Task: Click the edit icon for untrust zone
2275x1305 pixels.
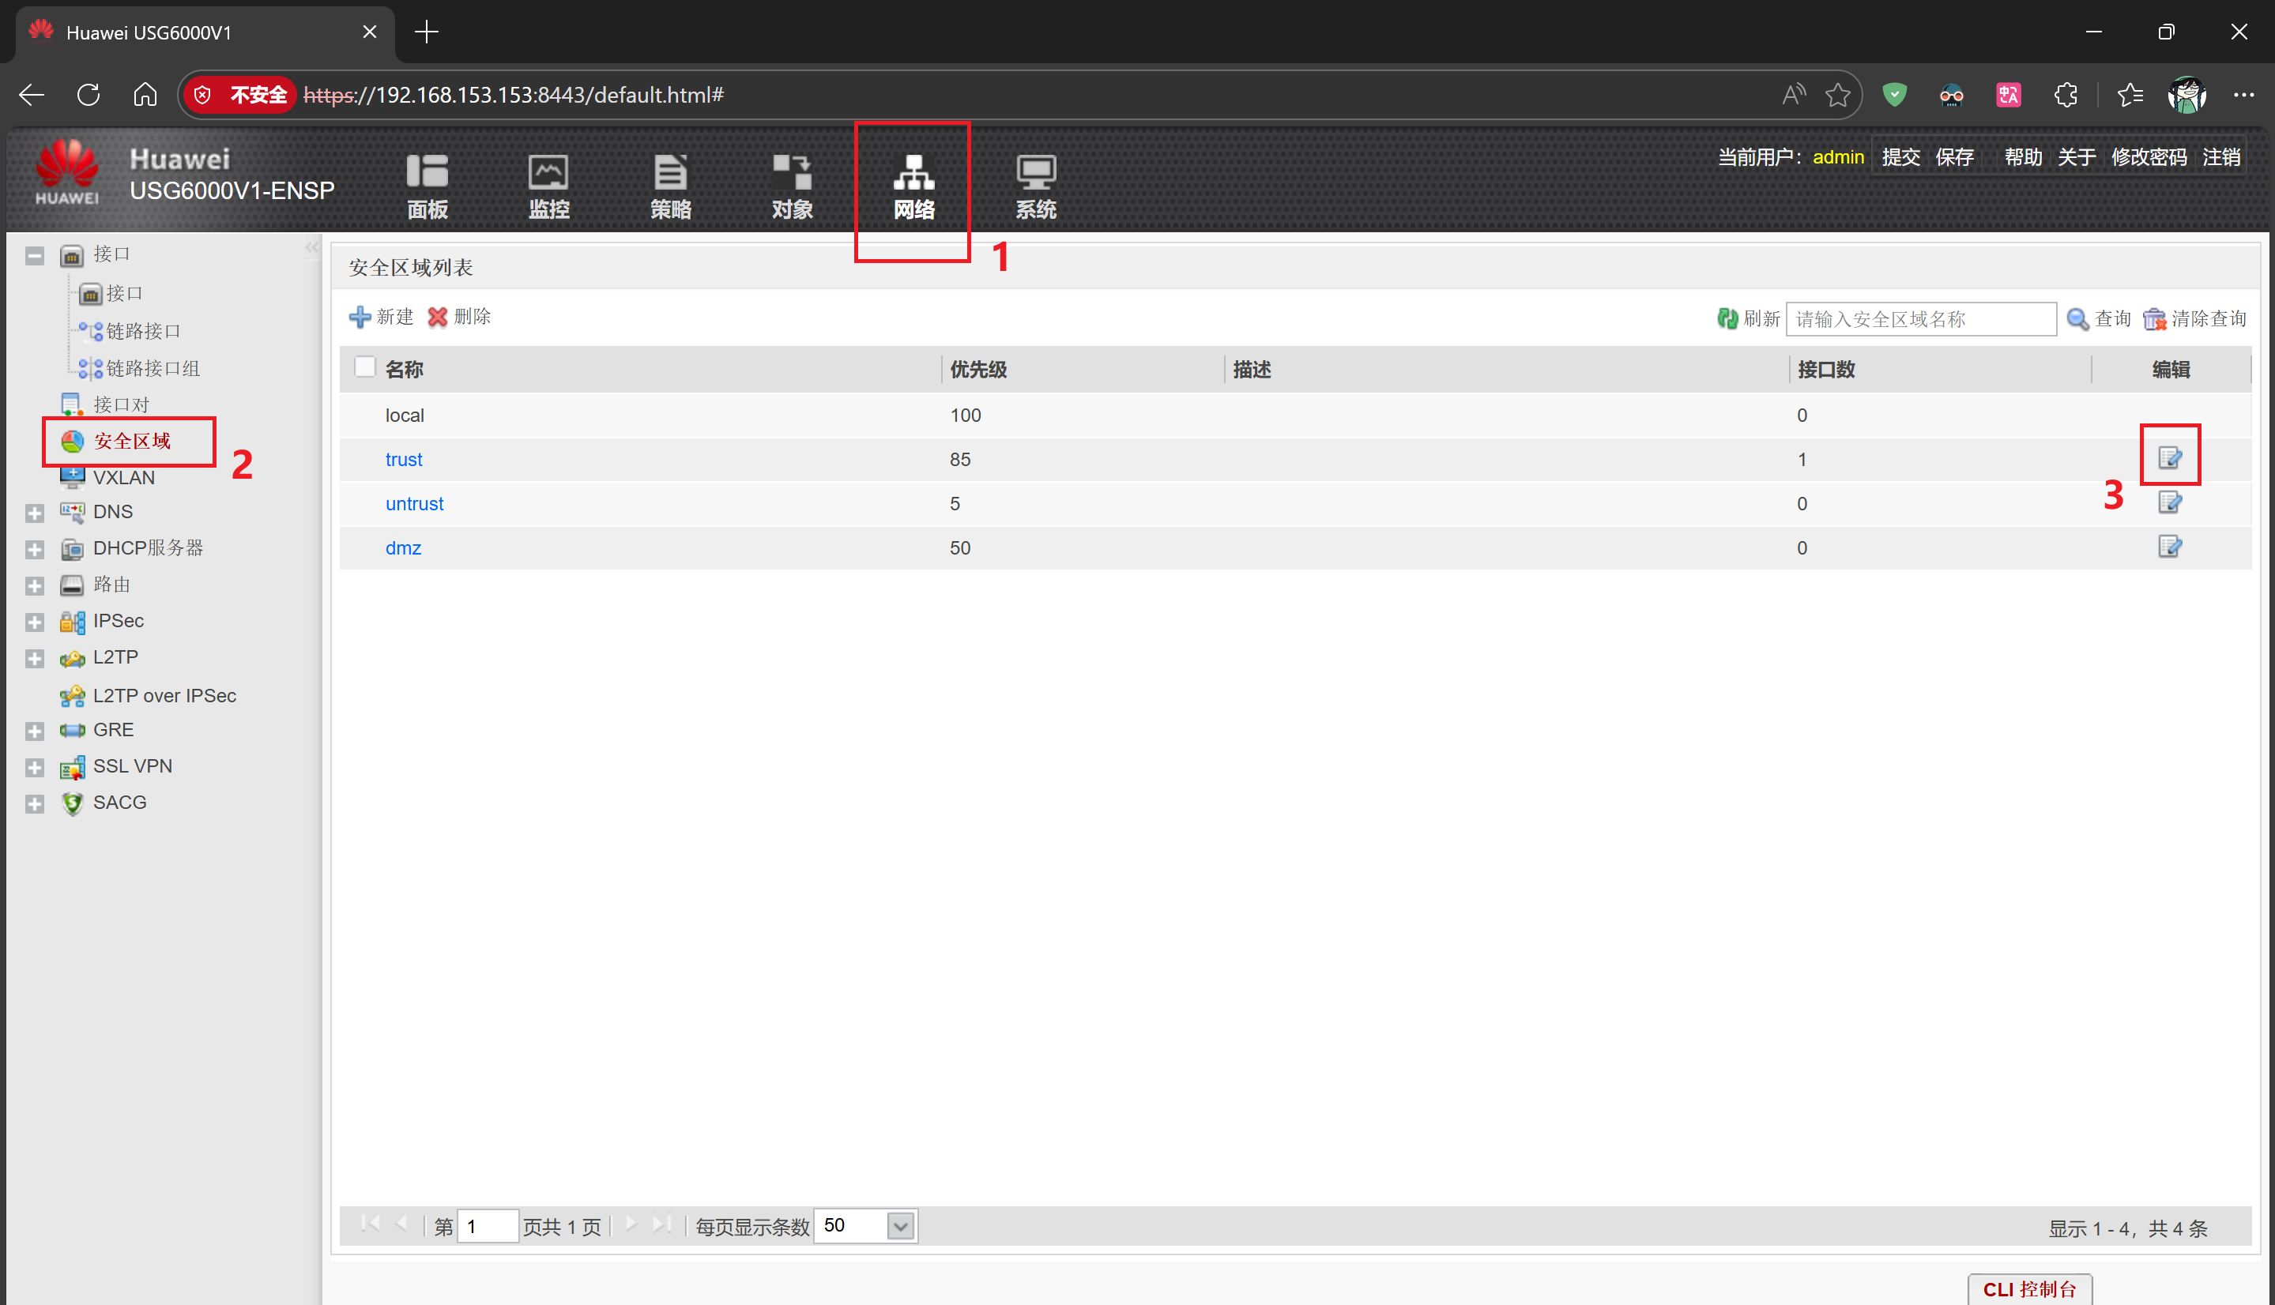Action: point(2169,503)
